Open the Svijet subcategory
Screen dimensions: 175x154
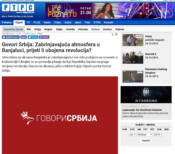click(x=59, y=29)
